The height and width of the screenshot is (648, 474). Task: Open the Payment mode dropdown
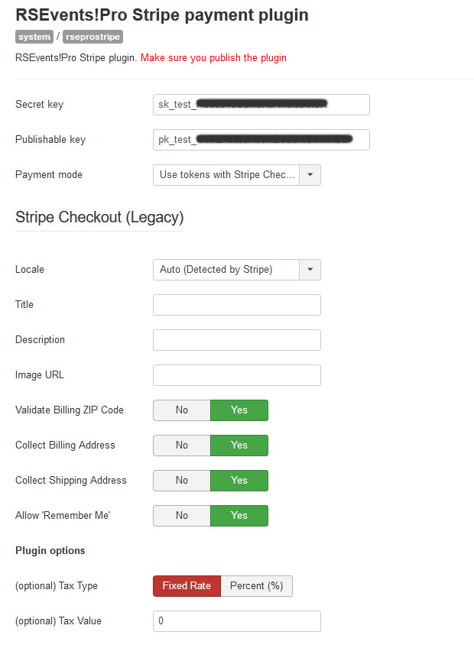236,175
